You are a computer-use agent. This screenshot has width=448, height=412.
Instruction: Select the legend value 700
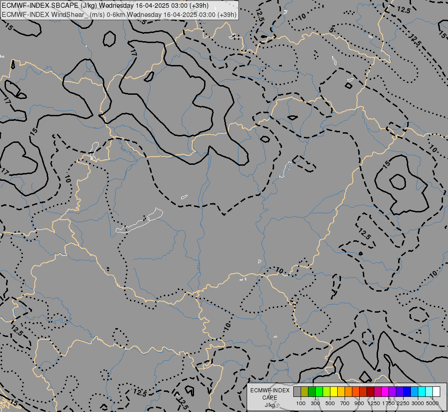pyautogui.click(x=345, y=403)
